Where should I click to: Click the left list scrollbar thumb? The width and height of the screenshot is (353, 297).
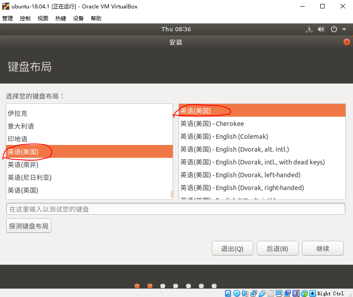coord(171,194)
